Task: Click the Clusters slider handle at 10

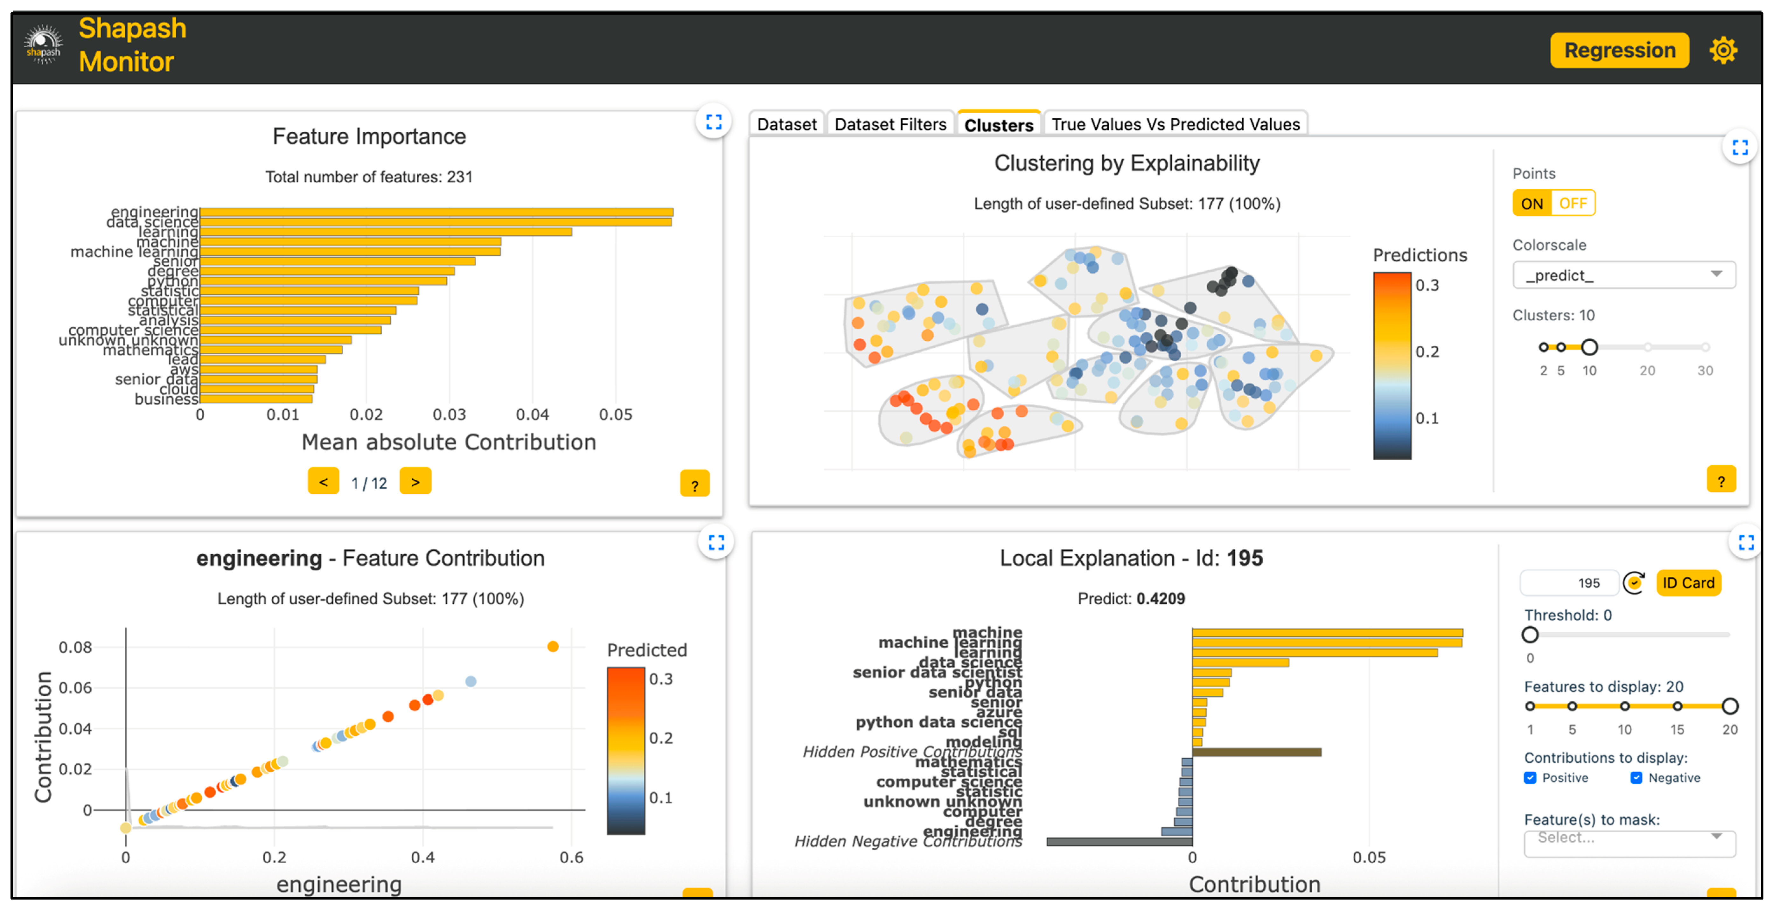Action: pos(1589,347)
